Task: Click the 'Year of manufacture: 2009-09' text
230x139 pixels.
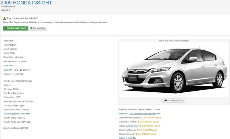Action: [x=16, y=128]
